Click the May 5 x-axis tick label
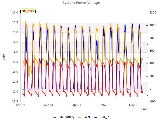The width and height of the screenshot is (163, 122). click(x=133, y=105)
